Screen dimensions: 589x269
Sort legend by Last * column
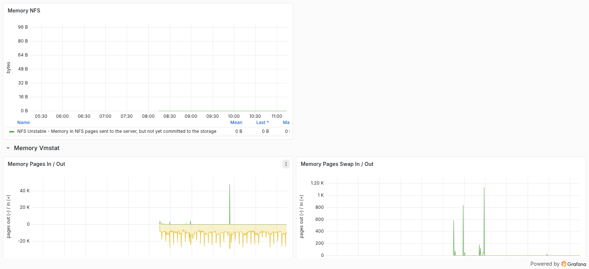click(263, 123)
